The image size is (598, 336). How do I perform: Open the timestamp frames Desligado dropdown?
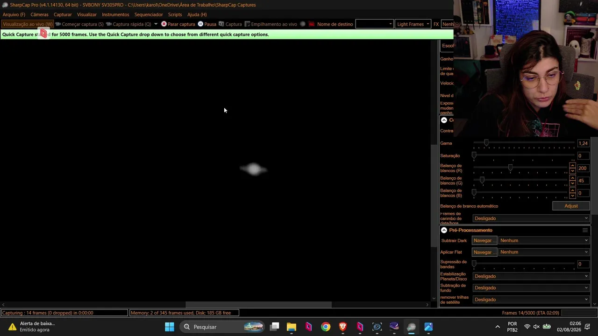click(531, 218)
